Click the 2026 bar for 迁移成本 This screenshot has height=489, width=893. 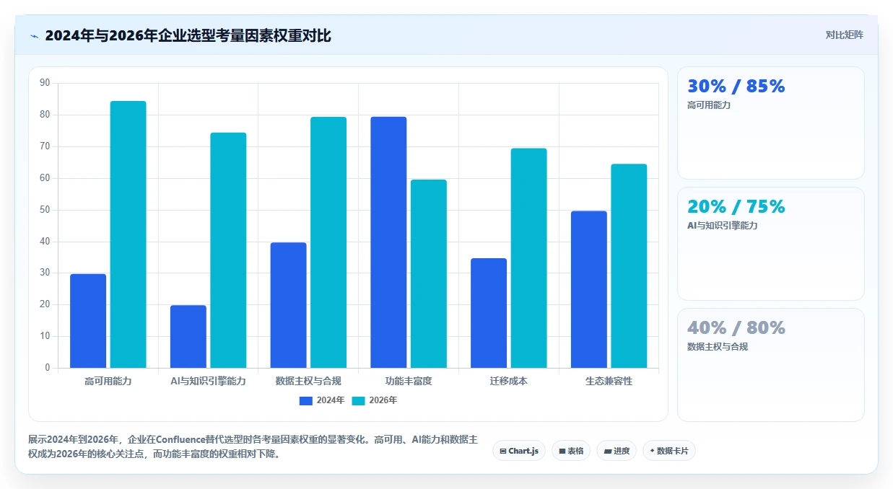click(x=529, y=258)
